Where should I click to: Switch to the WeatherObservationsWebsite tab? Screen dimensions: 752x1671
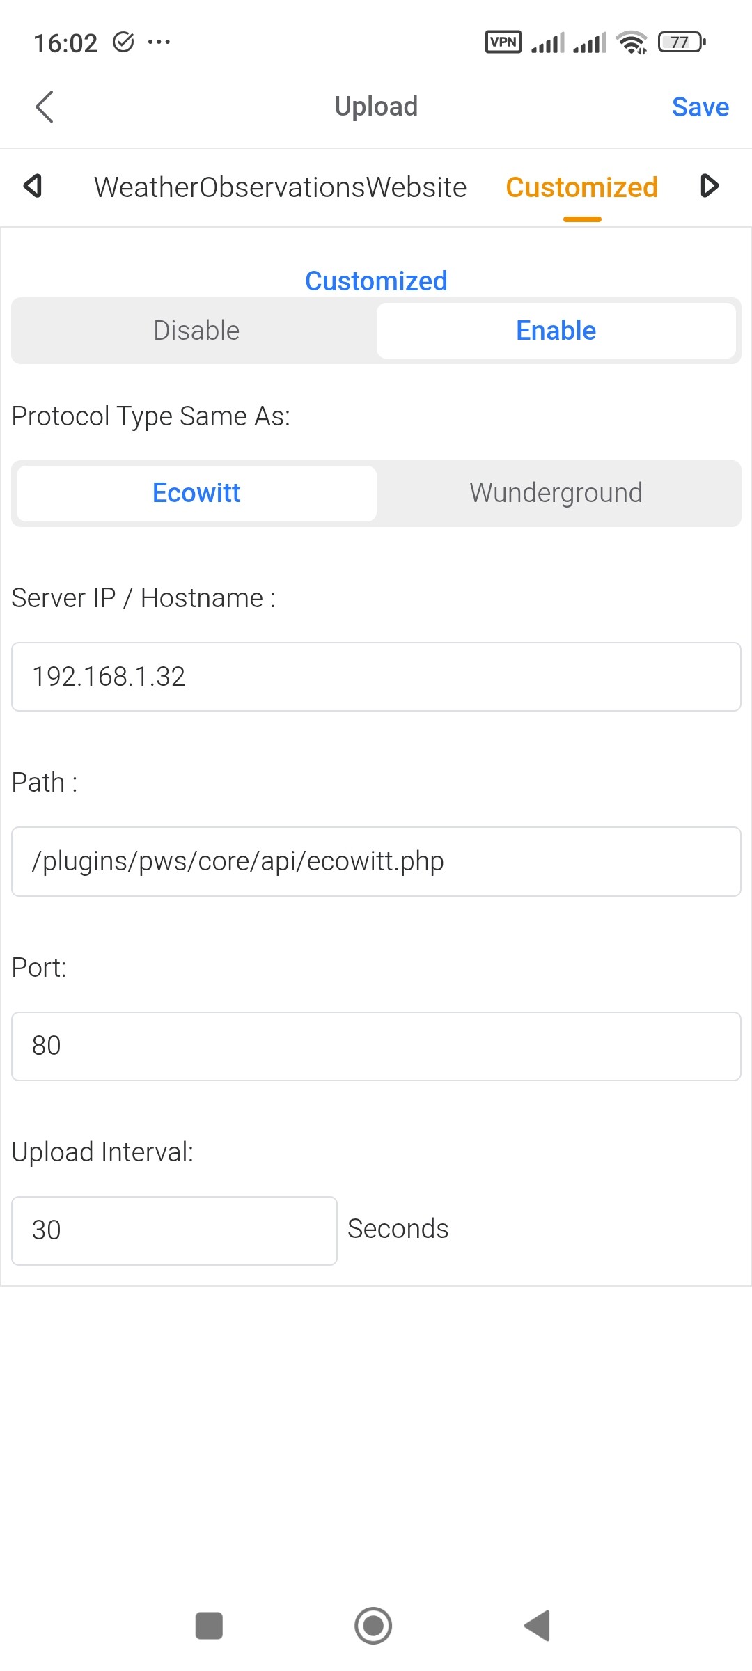[280, 187]
